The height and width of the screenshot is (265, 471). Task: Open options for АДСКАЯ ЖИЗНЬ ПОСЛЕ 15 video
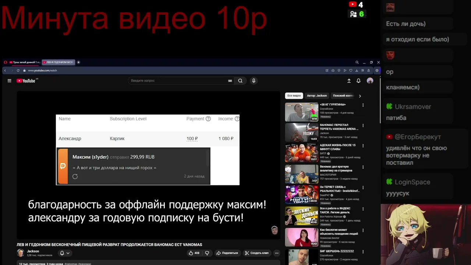(363, 146)
